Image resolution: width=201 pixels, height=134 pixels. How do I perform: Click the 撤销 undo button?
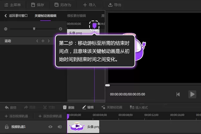(10, 107)
